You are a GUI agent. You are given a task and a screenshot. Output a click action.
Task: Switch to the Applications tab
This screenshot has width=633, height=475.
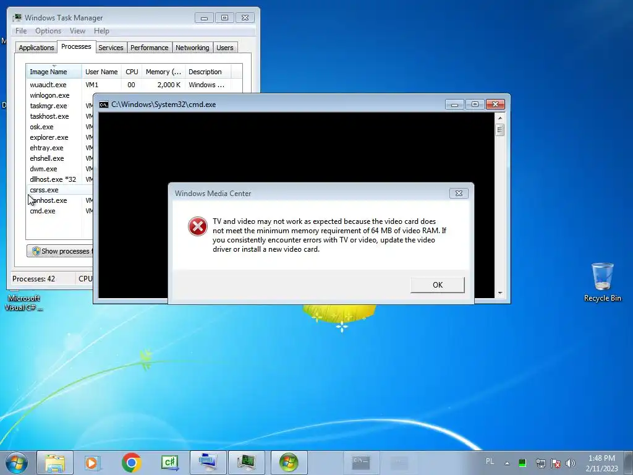pyautogui.click(x=36, y=48)
